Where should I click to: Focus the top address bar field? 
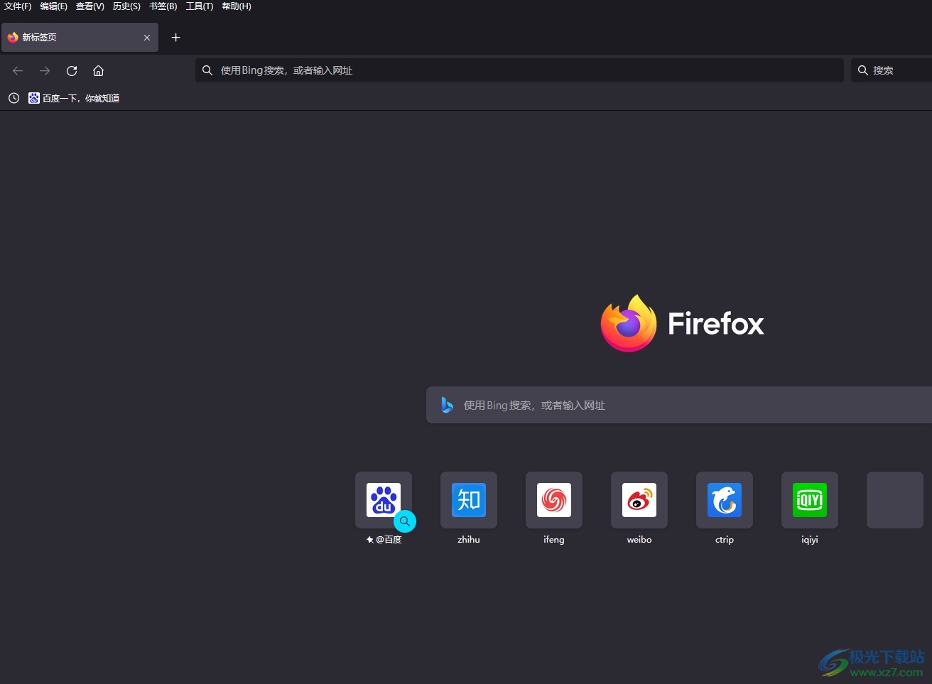[x=519, y=70]
